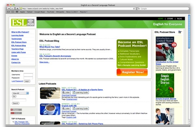The width and height of the screenshot is (196, 127).
Task: Click the View more... blog link
Action: (x=44, y=62)
